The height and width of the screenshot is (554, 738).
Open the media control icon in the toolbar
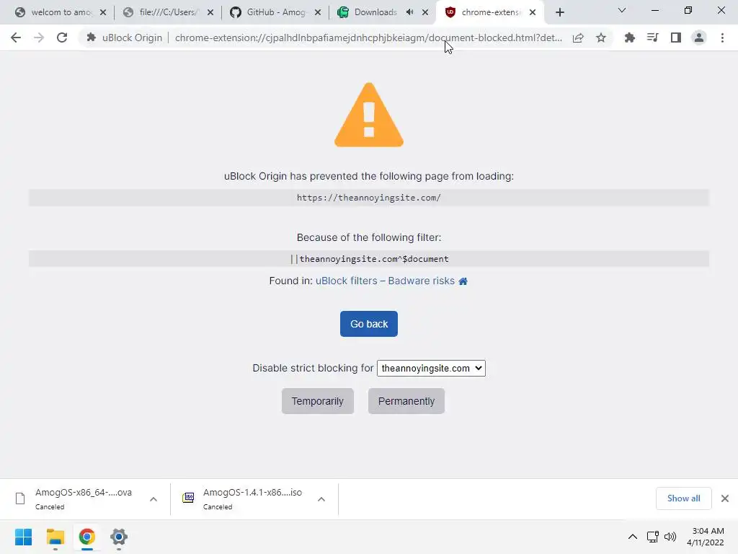652,38
